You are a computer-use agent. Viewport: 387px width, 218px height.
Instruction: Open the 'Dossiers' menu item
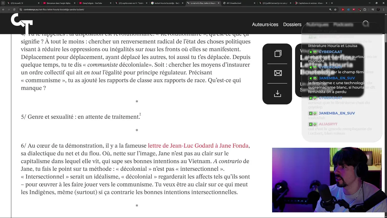pos(292,25)
